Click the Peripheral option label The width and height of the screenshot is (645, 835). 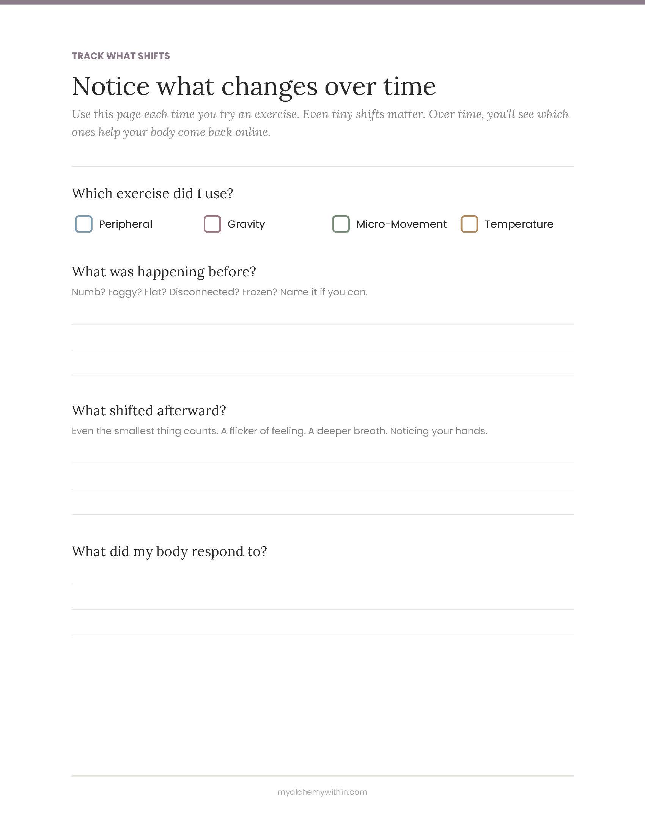point(125,224)
